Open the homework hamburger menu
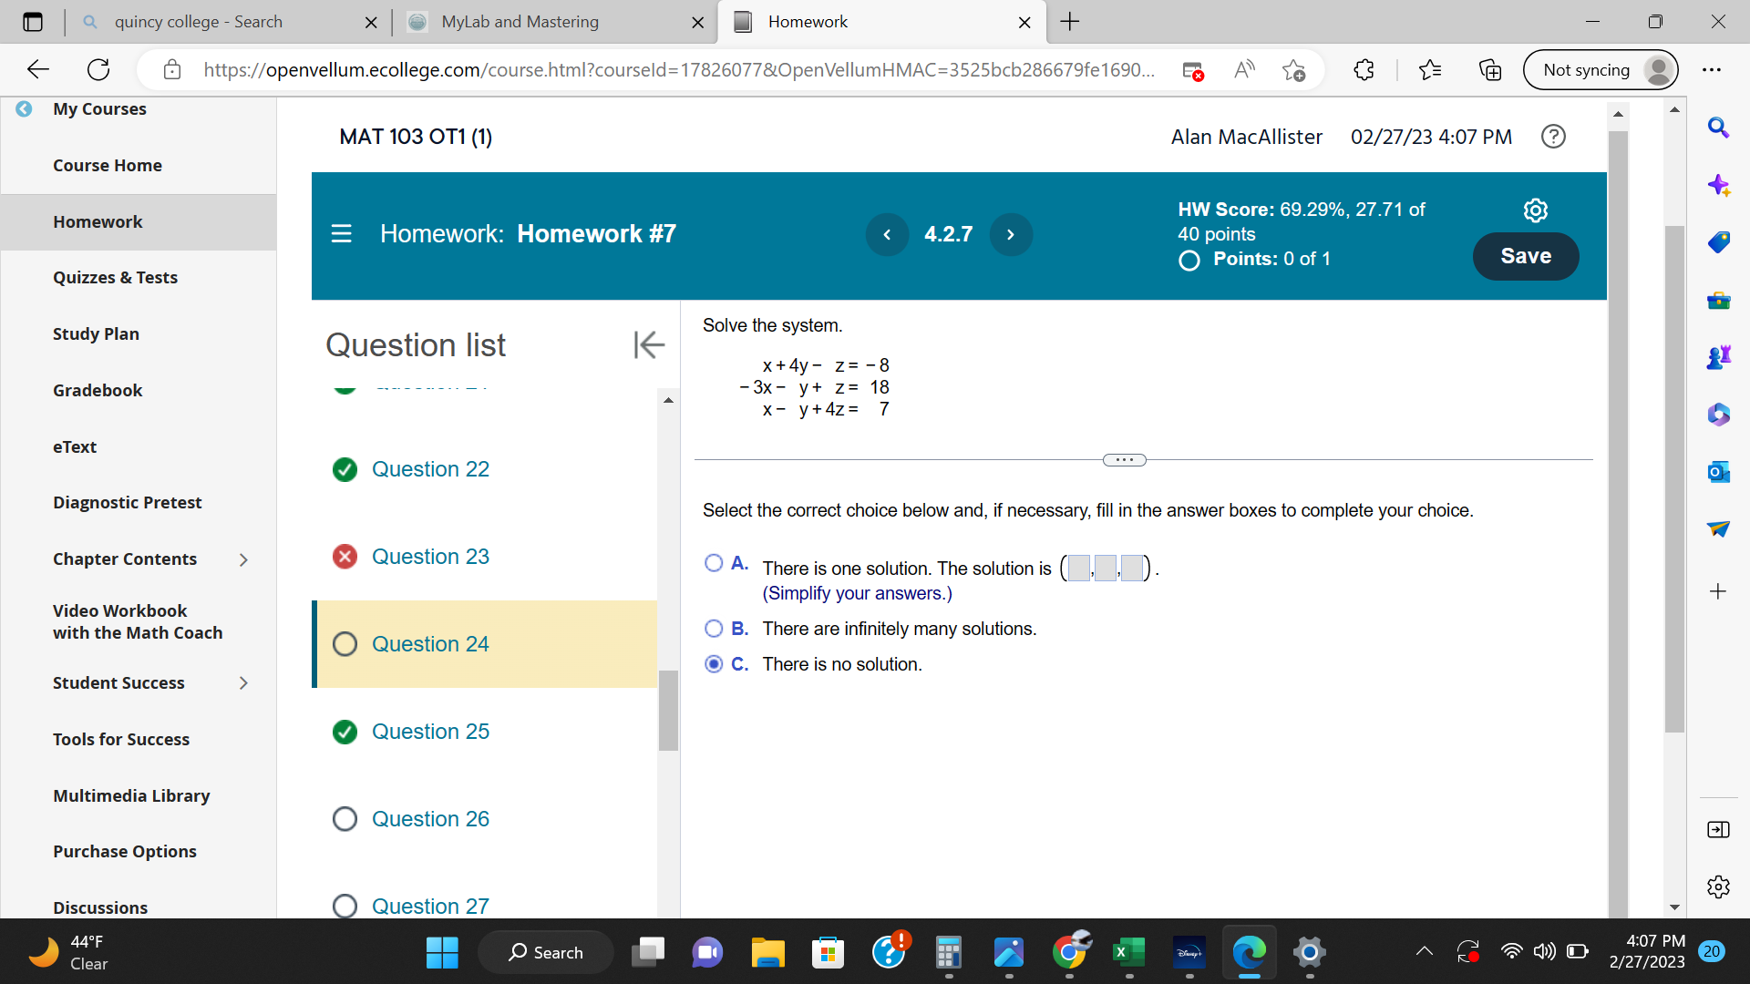The height and width of the screenshot is (984, 1750). point(341,234)
